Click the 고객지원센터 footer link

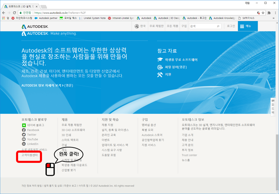pos(29,155)
